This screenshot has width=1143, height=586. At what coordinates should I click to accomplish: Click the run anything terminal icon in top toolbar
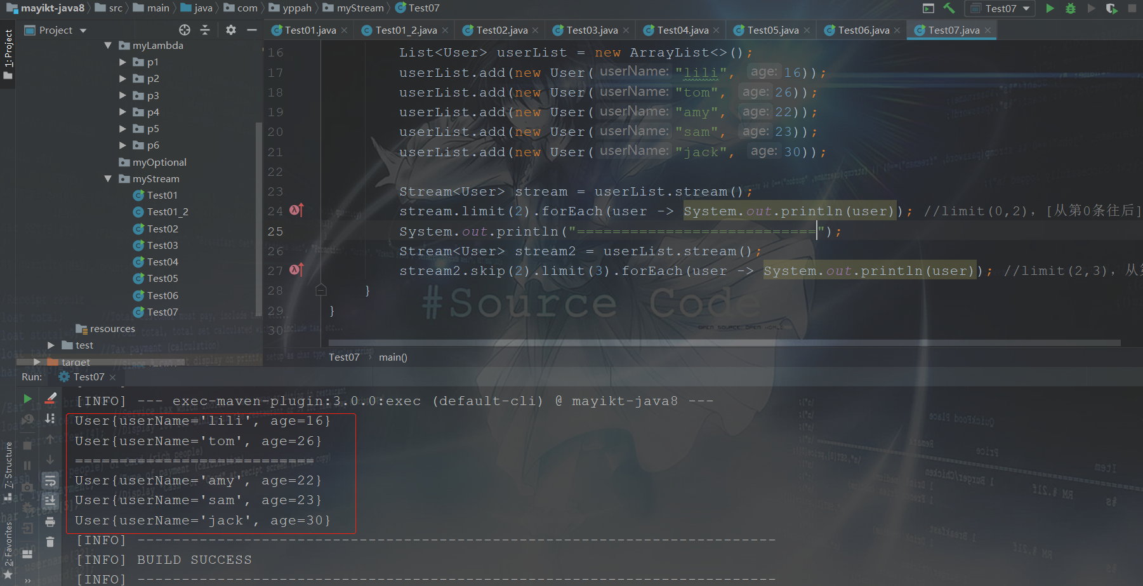point(928,8)
